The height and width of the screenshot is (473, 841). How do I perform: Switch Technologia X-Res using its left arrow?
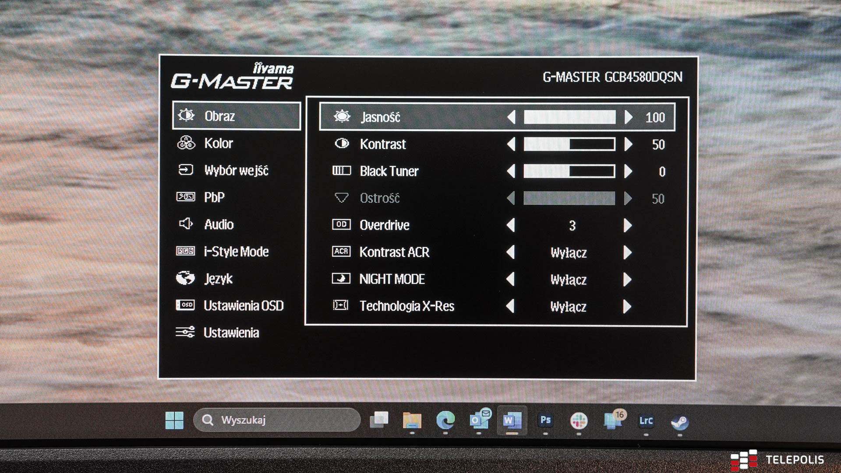tap(510, 306)
